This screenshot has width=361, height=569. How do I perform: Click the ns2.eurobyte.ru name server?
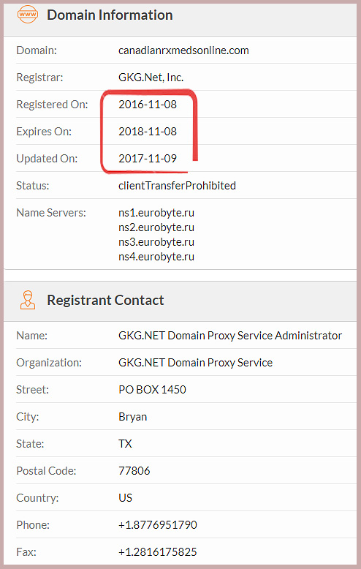coord(156,227)
